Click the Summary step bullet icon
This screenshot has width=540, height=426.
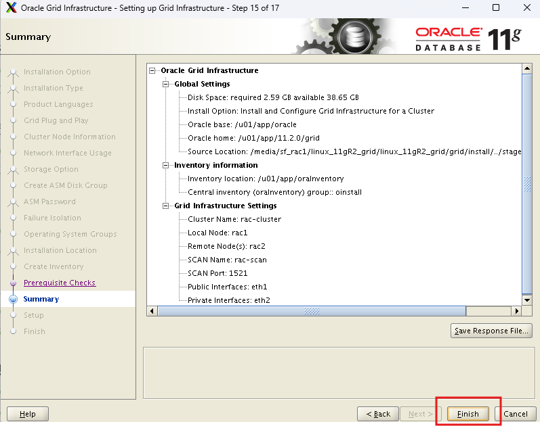(x=13, y=299)
